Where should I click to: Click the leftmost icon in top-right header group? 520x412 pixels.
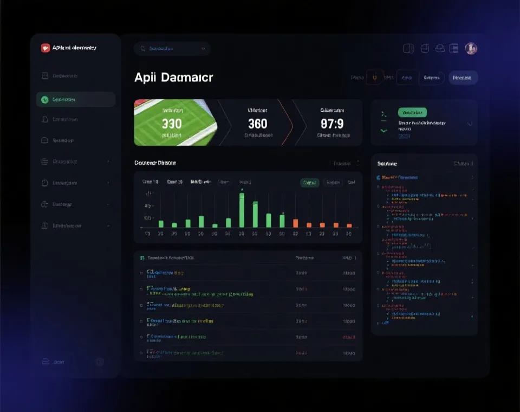(408, 48)
